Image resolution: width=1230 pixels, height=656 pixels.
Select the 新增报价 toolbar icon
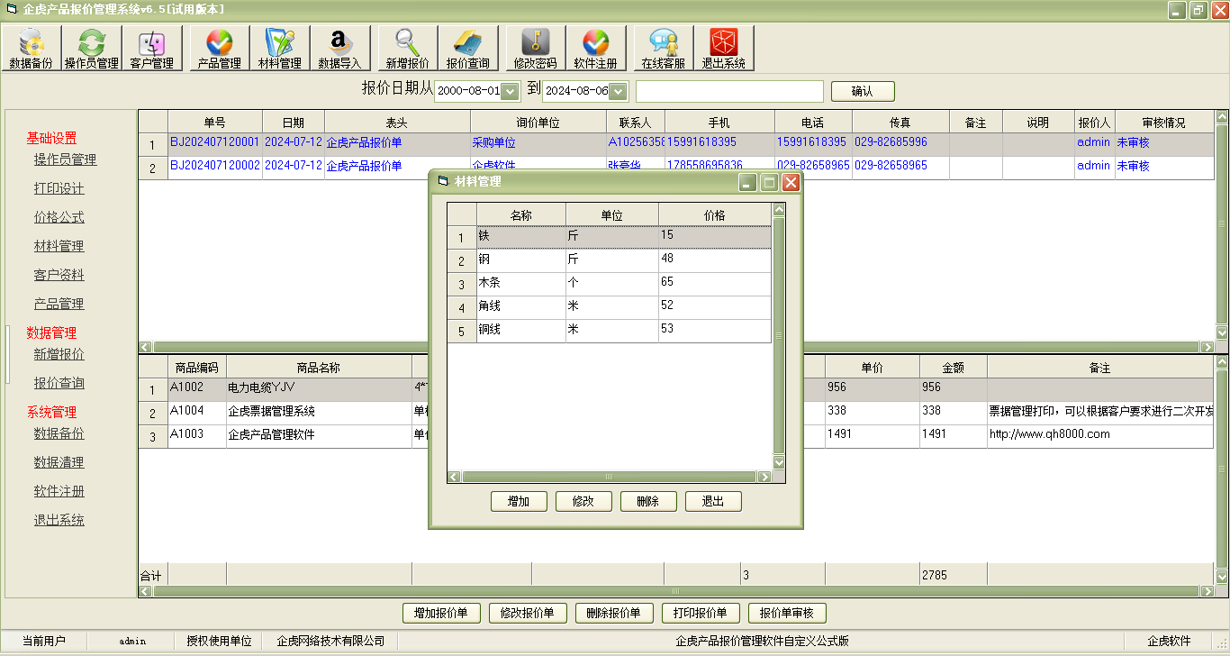click(406, 47)
